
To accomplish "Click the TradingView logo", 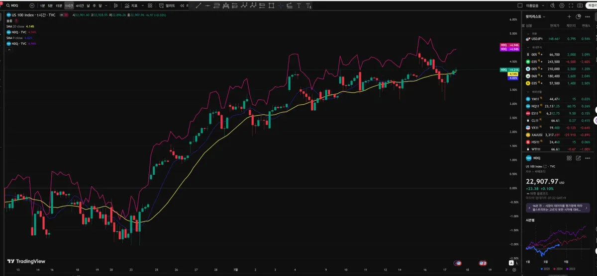I will click(x=26, y=261).
